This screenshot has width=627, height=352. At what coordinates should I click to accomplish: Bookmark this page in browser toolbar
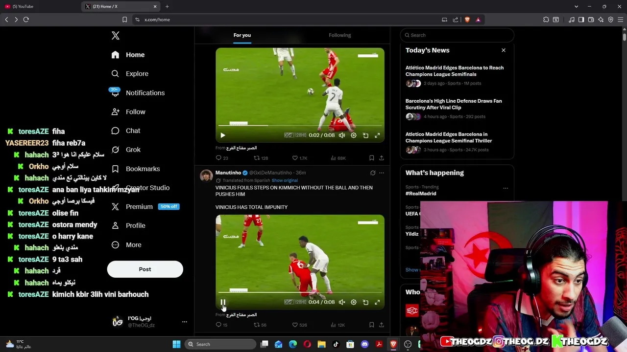pyautogui.click(x=124, y=20)
